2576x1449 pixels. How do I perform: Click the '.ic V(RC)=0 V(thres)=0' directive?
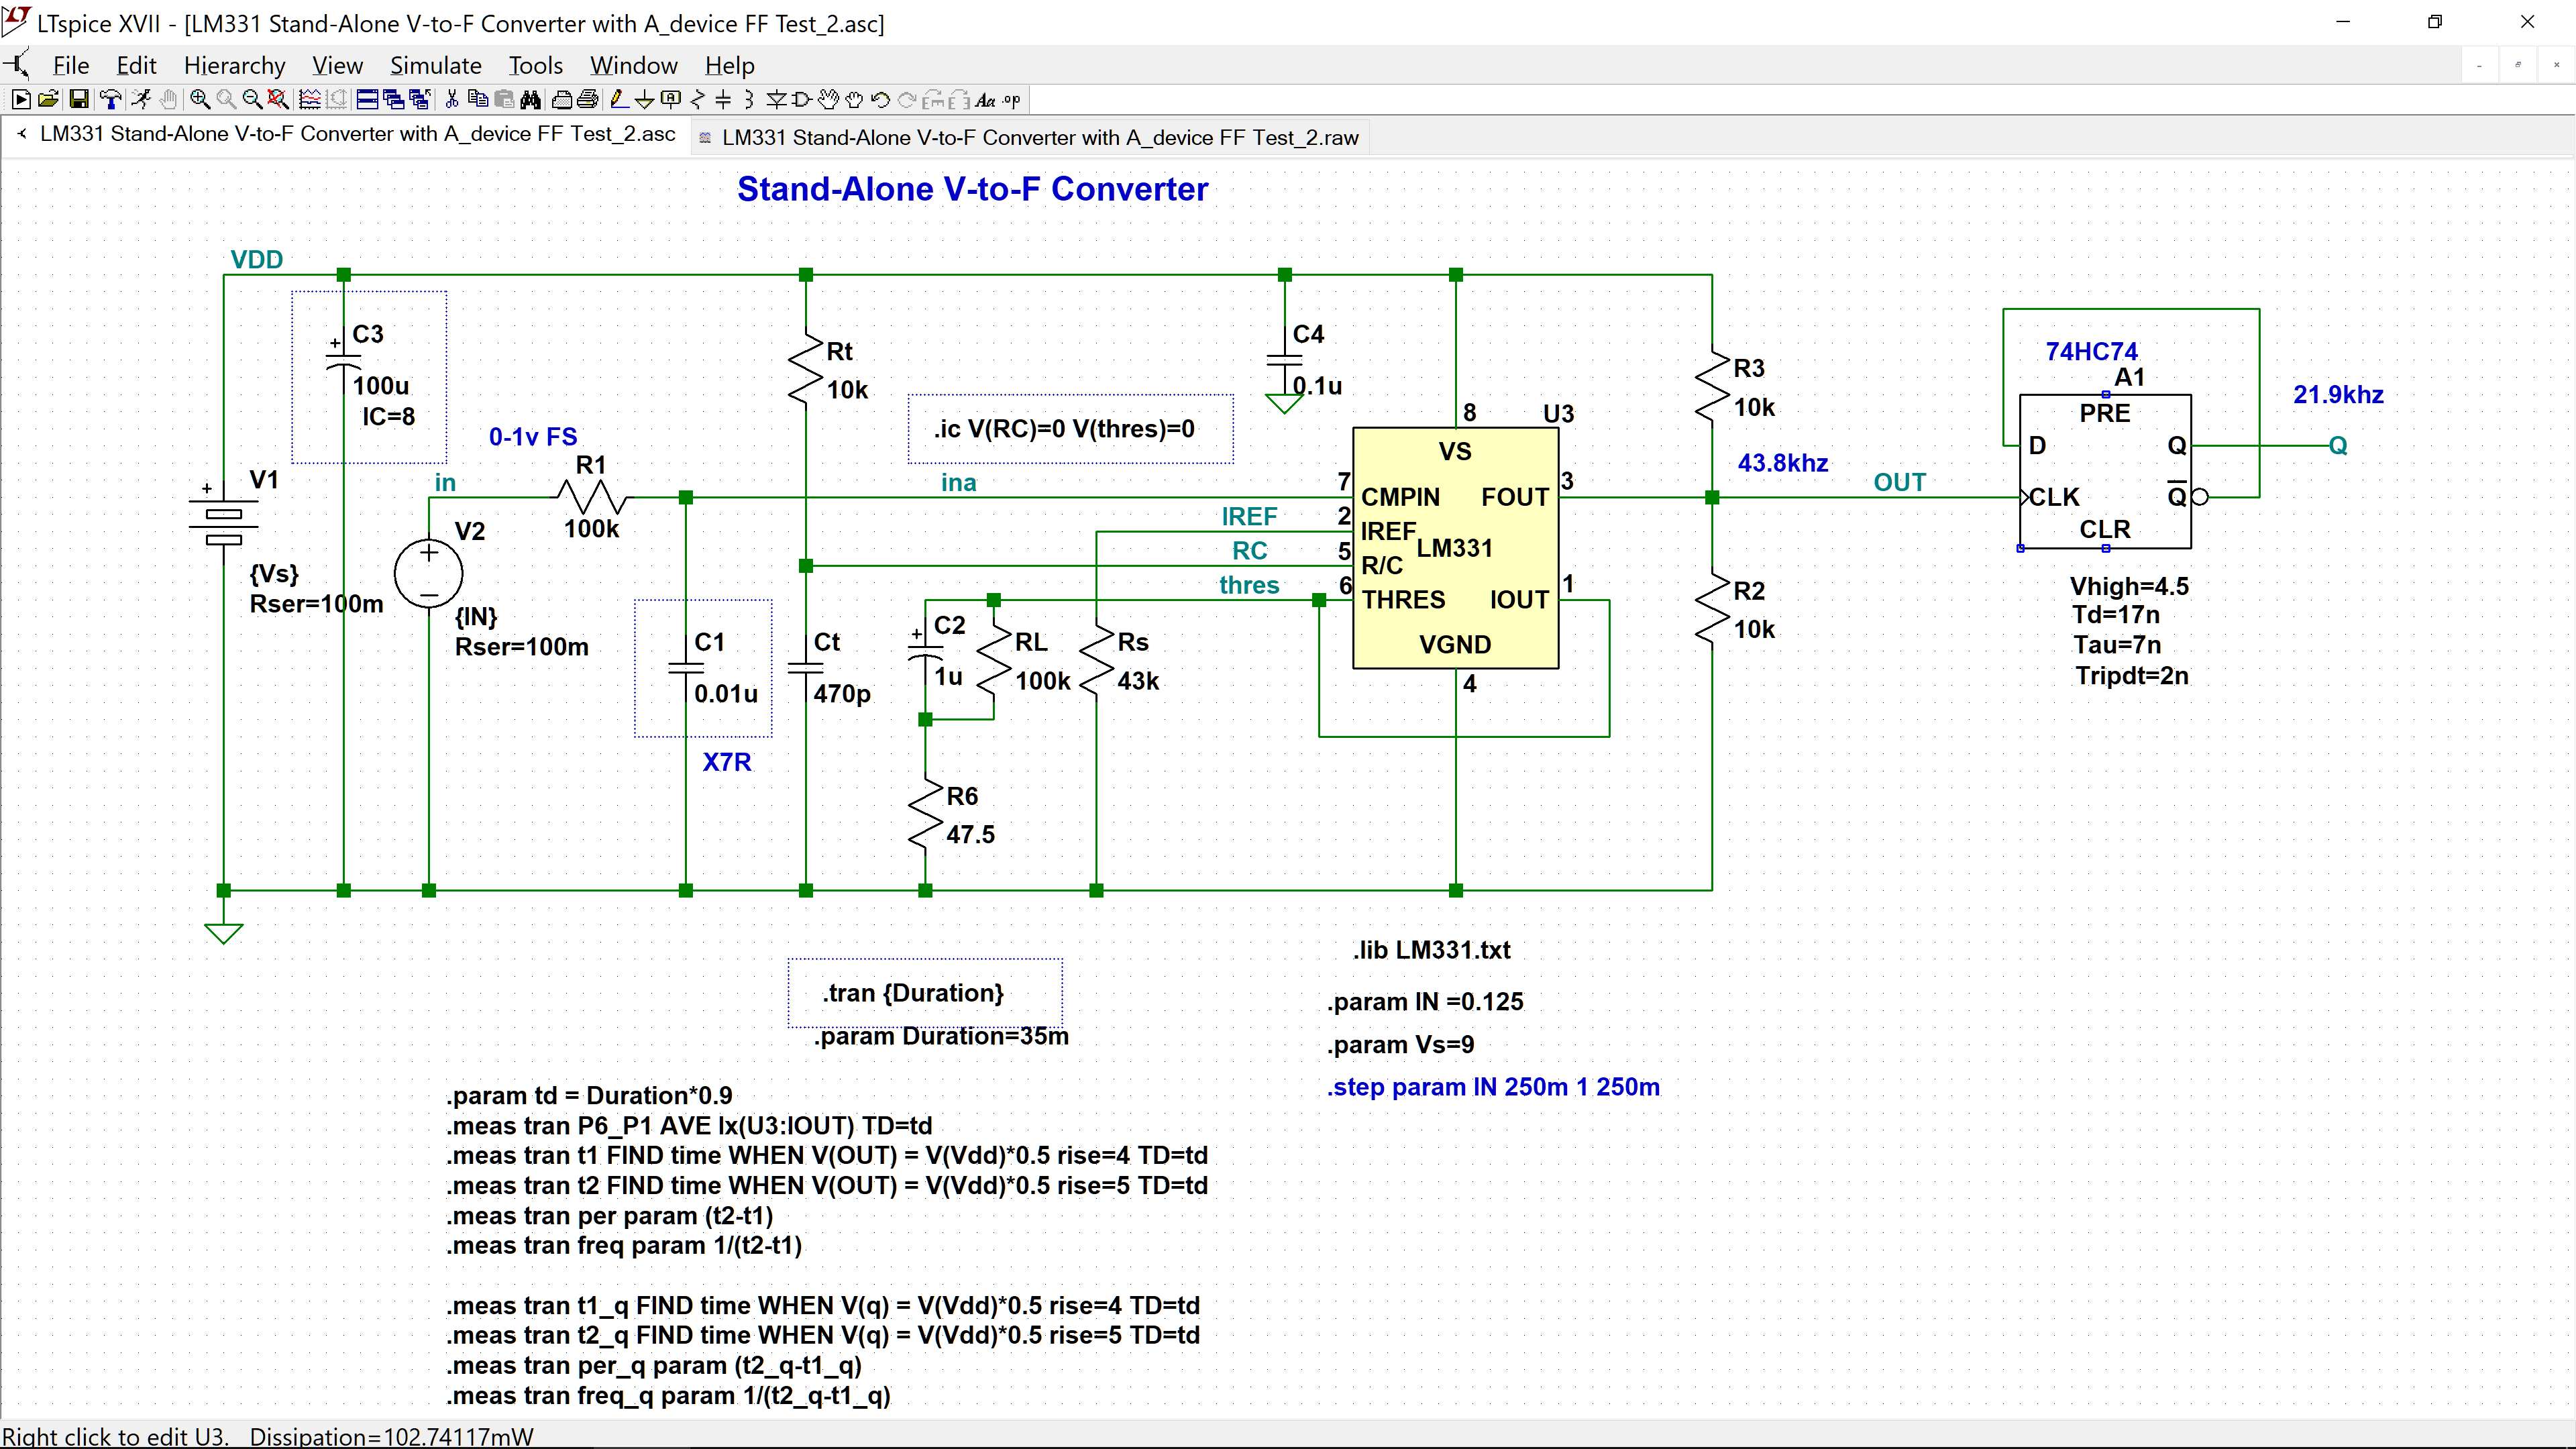point(1064,429)
